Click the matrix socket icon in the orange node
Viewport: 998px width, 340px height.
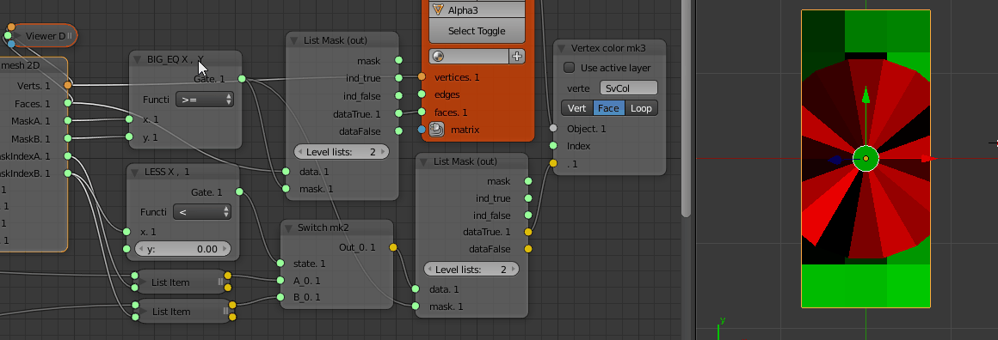[436, 130]
